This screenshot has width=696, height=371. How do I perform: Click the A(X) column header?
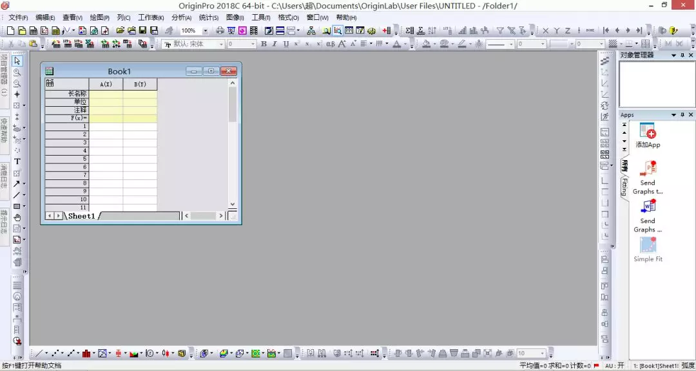(x=106, y=84)
